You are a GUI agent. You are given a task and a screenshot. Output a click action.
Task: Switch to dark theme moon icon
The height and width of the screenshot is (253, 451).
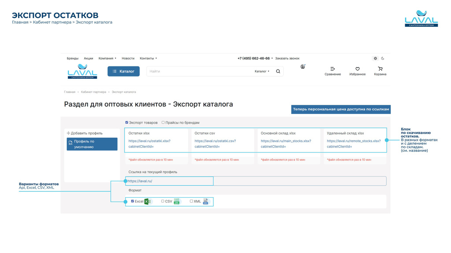[383, 58]
